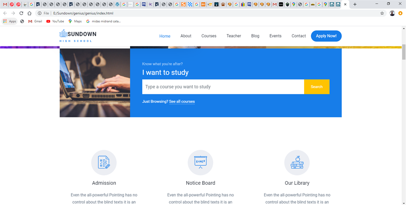Switch to the blue checkered favicon tab
Screen dimensions: 406x205
click(190, 4)
